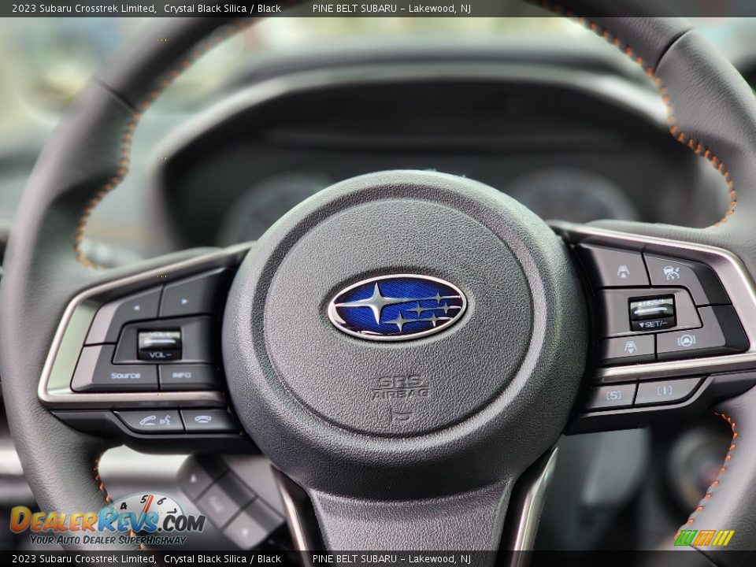Toggle the lane centering steering-wheel button
Screen dimensions: 756x567
pos(687,340)
